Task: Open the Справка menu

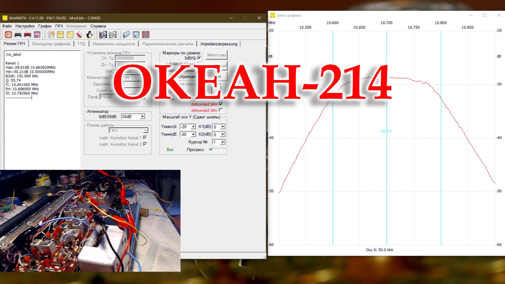Action: (98, 26)
